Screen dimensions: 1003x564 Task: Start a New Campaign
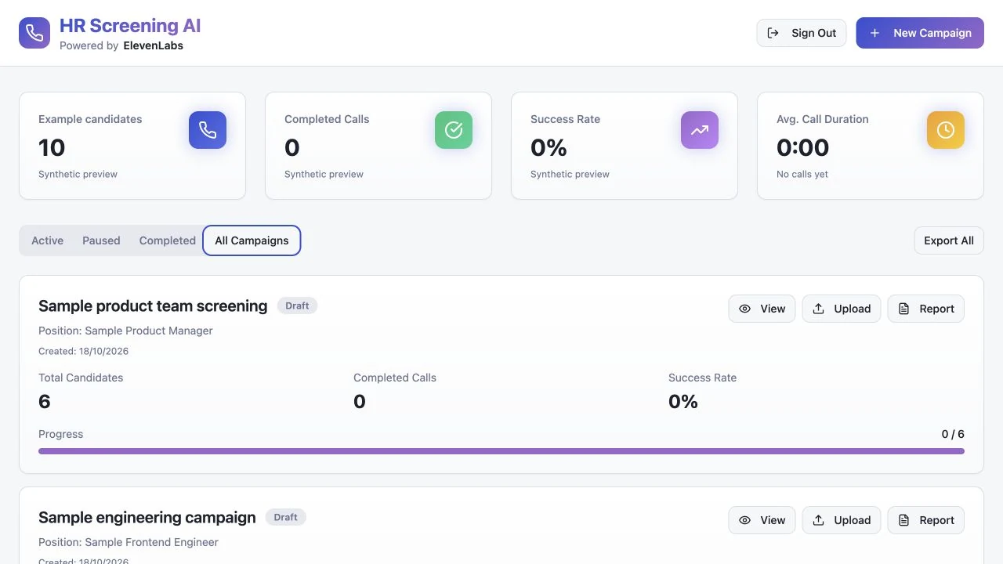coord(920,33)
